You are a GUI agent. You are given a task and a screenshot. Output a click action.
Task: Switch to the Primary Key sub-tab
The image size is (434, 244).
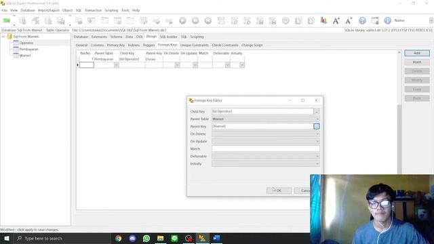click(x=116, y=45)
